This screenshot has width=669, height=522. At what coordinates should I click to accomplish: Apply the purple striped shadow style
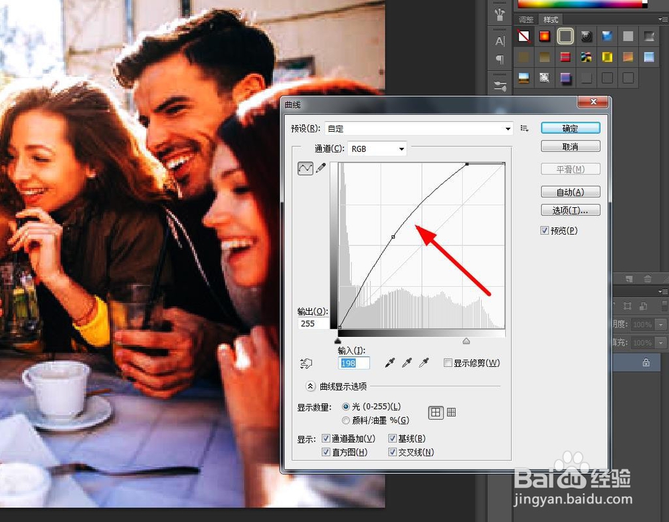point(565,78)
